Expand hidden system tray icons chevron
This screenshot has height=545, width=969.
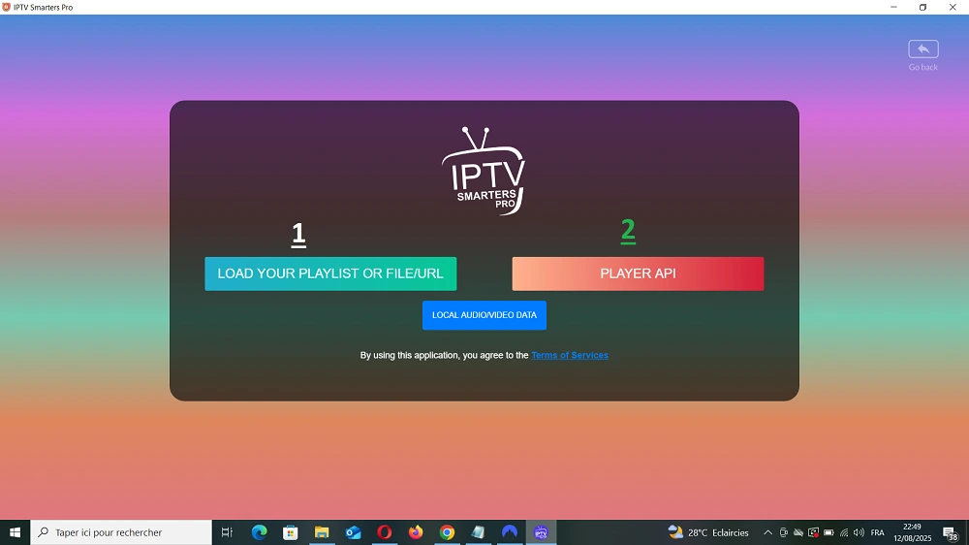click(768, 532)
